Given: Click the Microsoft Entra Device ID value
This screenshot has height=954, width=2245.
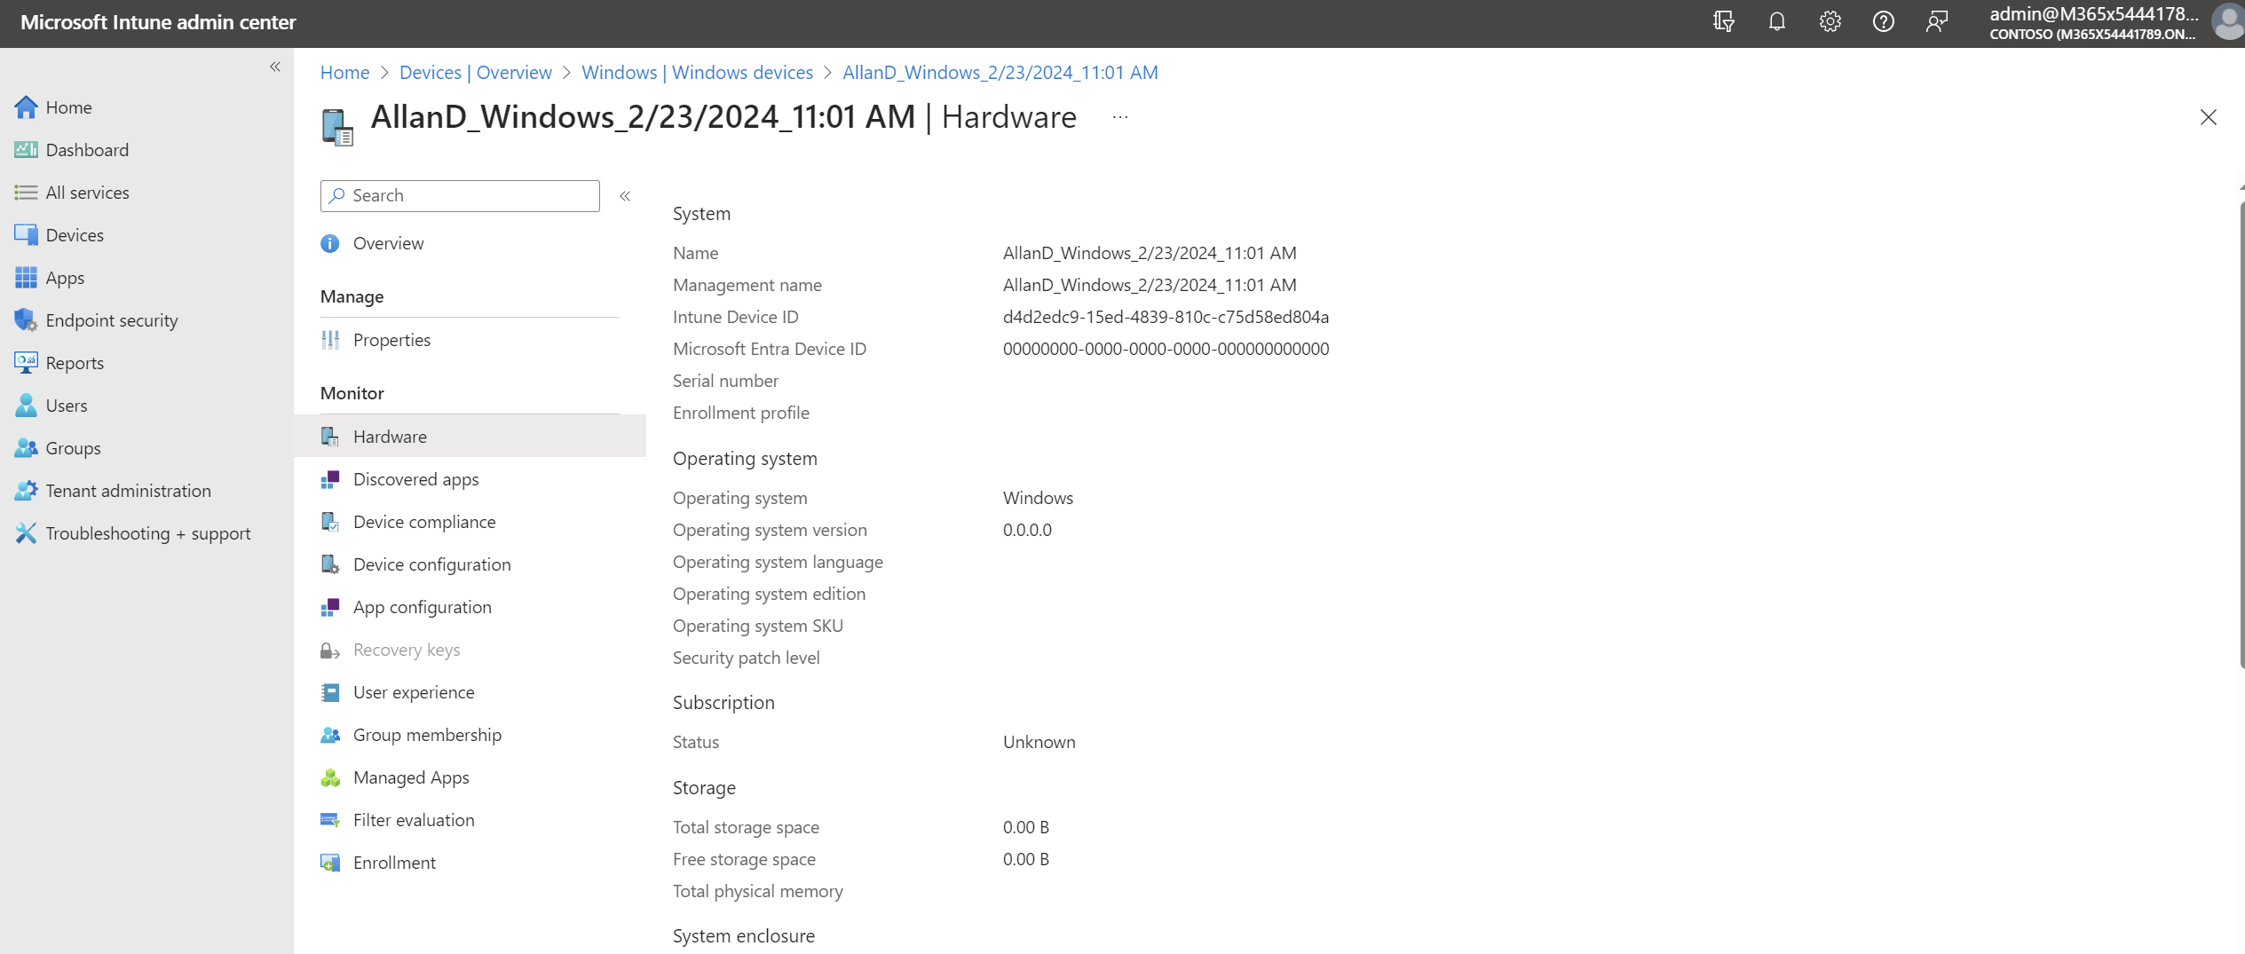Looking at the screenshot, I should (x=1166, y=349).
